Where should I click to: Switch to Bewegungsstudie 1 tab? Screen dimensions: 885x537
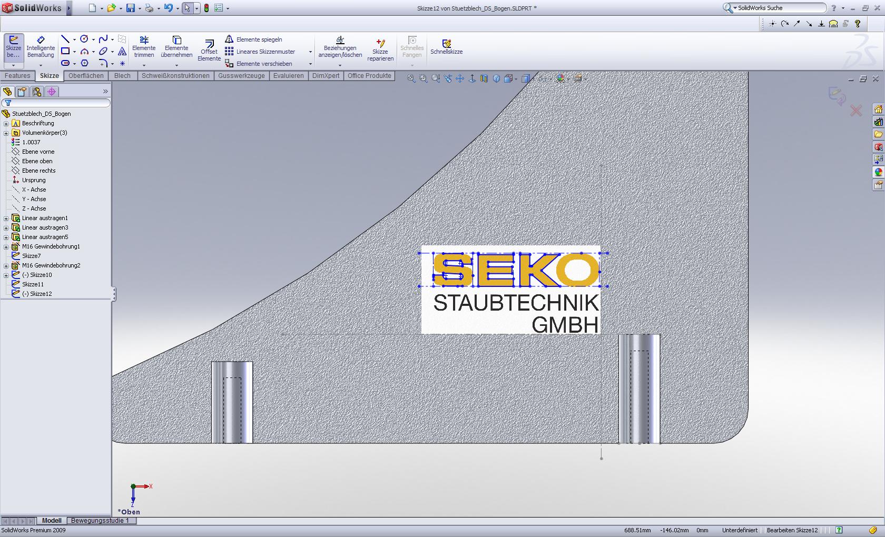[100, 521]
